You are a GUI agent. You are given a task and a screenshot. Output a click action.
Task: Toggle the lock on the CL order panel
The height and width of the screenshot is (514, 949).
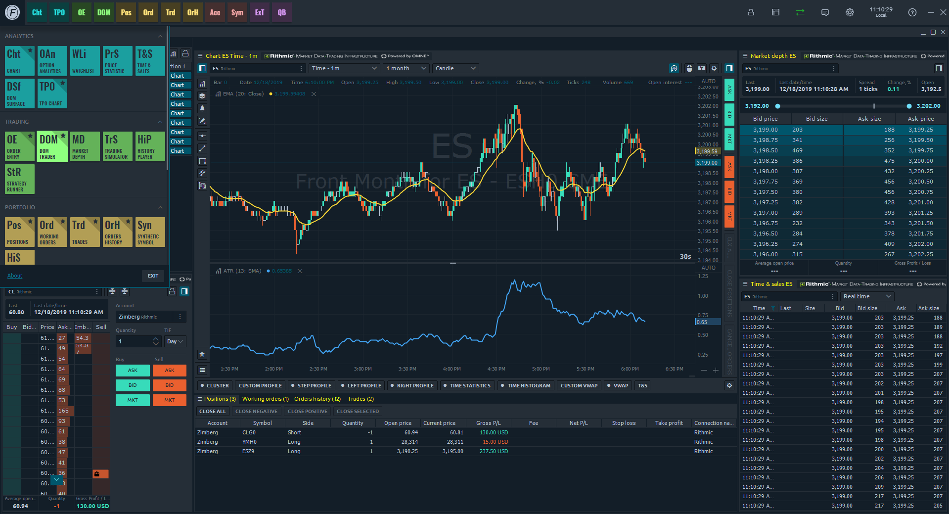(x=172, y=291)
